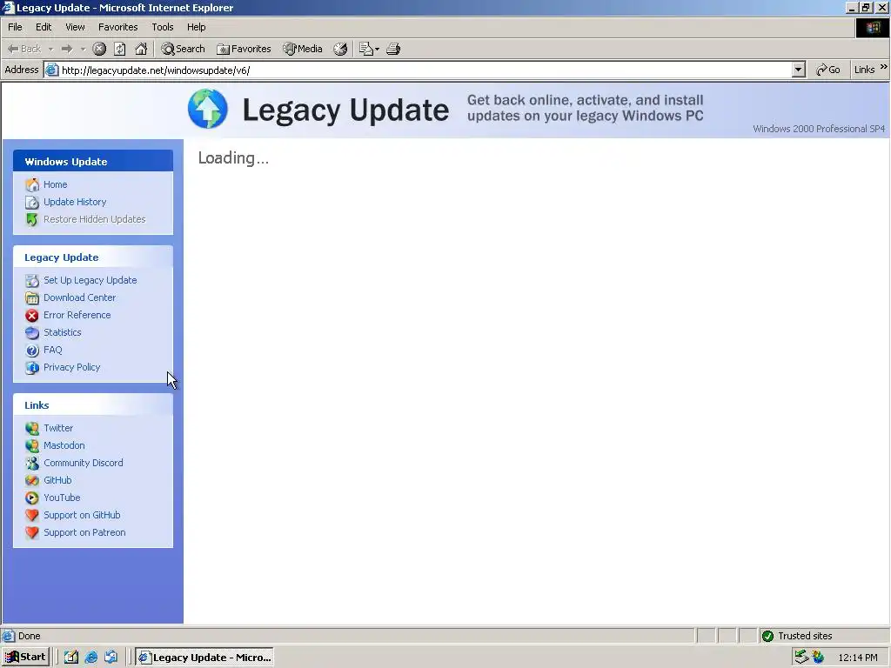Viewport: 891px width, 668px height.
Task: Click the Set Up Legacy Update icon
Action: click(x=32, y=281)
